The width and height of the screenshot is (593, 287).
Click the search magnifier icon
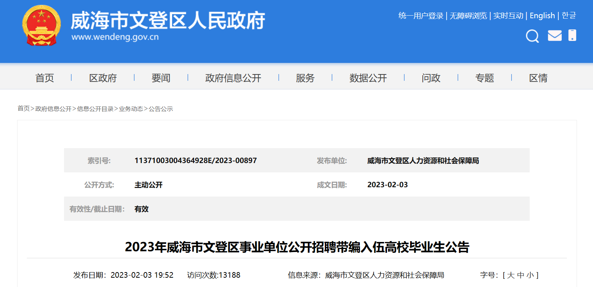click(x=532, y=36)
